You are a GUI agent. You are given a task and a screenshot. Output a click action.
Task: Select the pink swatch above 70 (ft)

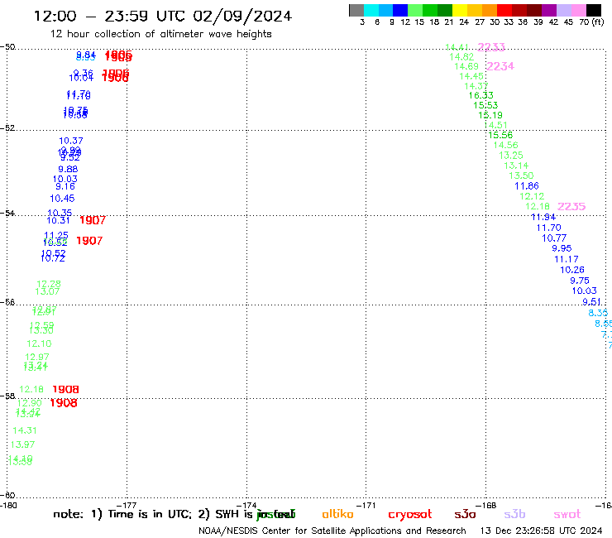tap(578, 10)
